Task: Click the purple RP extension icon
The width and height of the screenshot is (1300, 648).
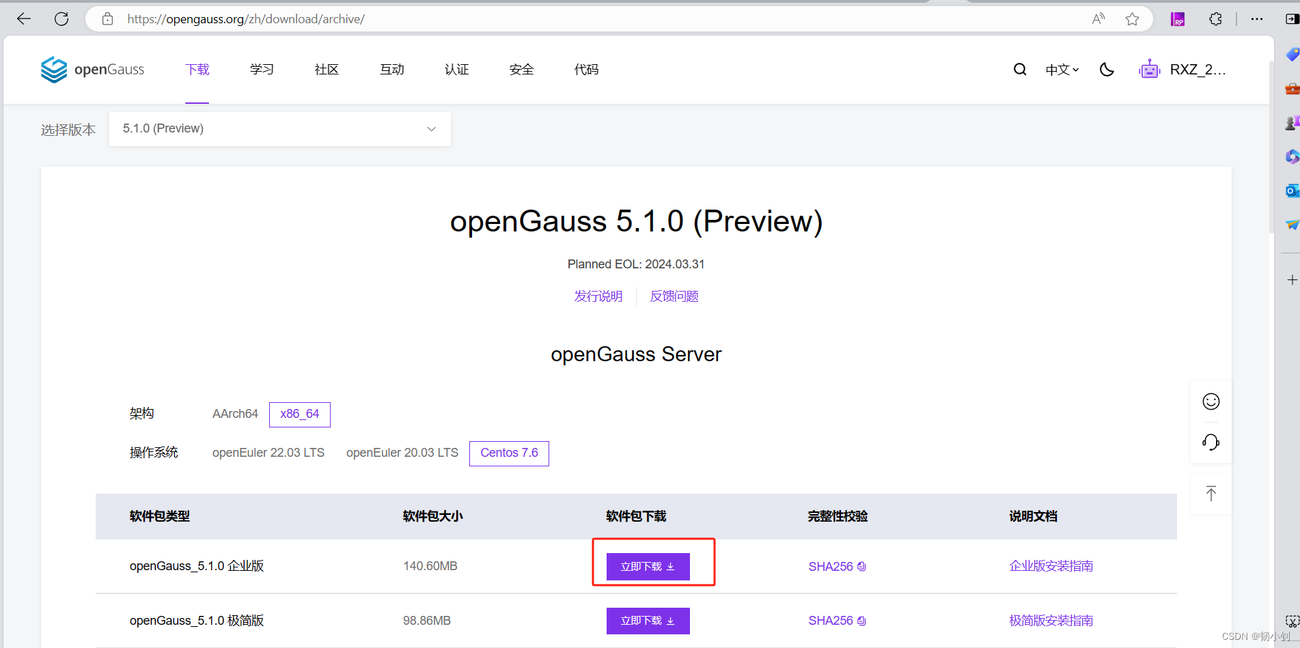Action: click(1178, 19)
